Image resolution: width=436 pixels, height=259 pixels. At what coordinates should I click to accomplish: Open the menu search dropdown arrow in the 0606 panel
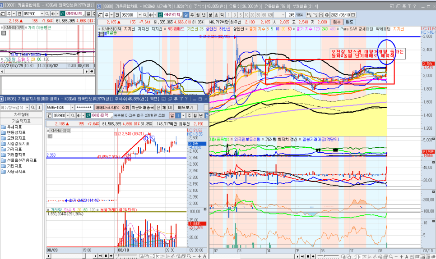click(x=27, y=108)
